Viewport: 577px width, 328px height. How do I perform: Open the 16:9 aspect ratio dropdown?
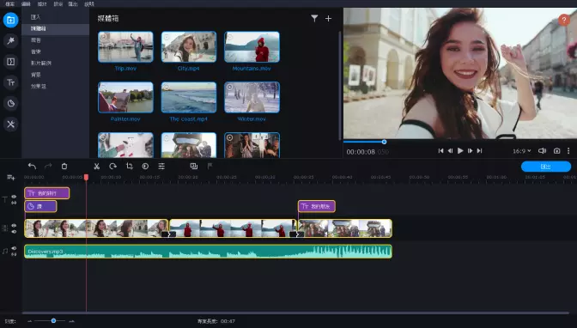pos(522,151)
